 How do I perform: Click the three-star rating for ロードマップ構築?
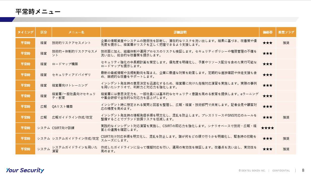pyautogui.click(x=267, y=64)
